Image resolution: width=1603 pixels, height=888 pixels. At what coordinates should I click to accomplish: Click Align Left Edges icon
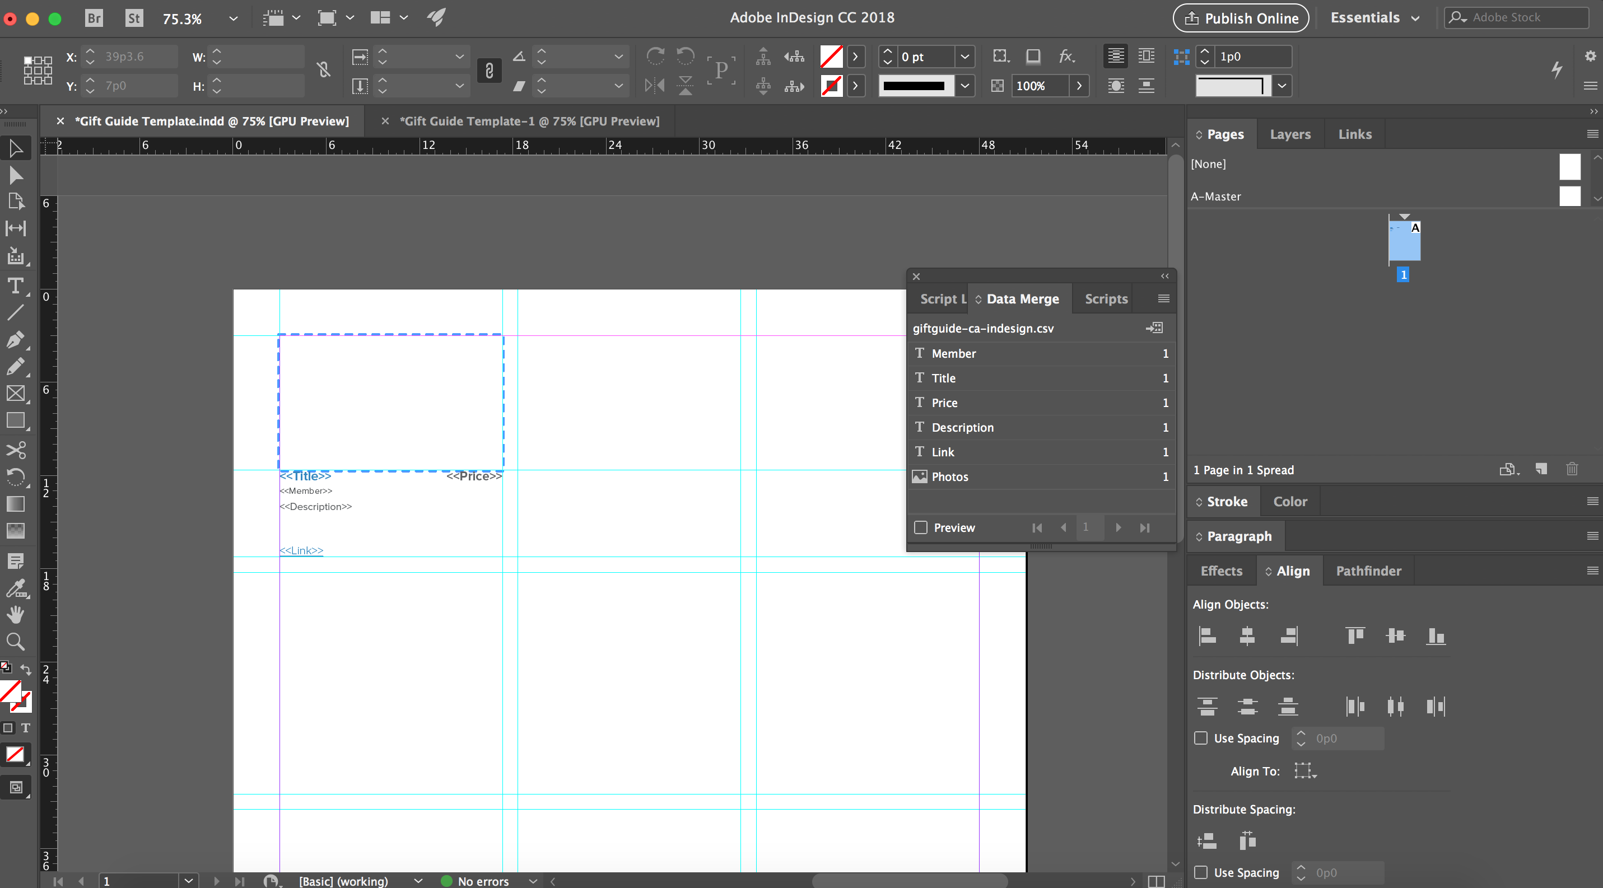[x=1207, y=635]
